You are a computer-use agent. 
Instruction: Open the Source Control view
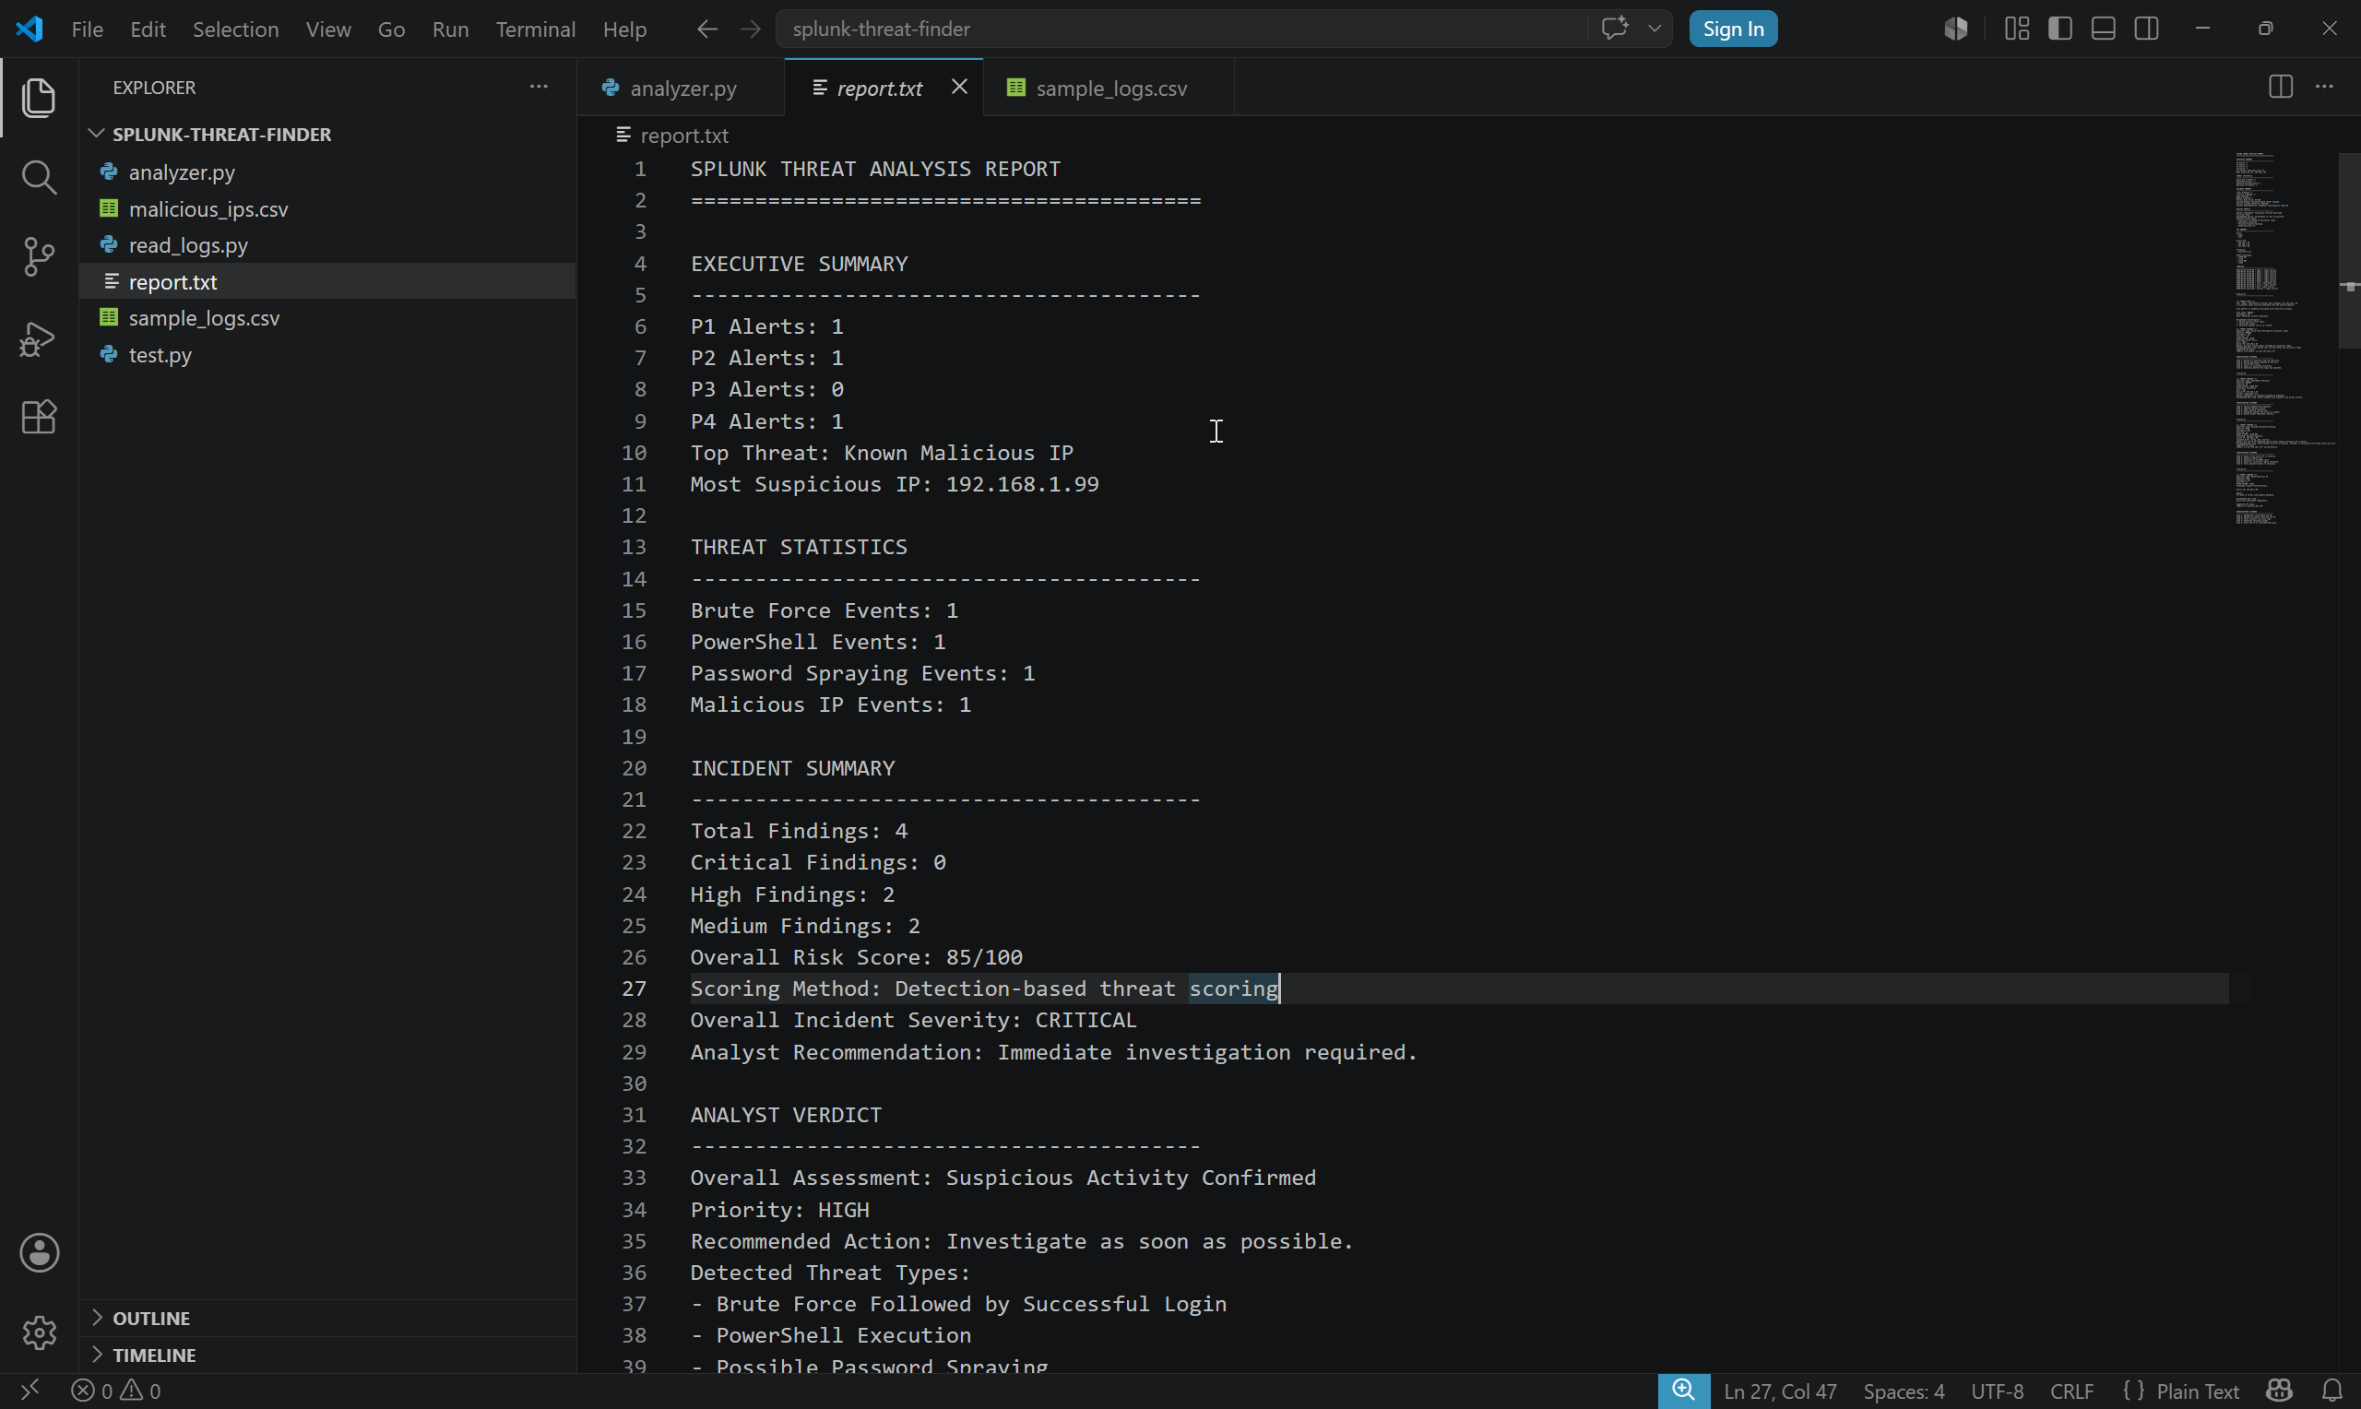pyautogui.click(x=38, y=256)
